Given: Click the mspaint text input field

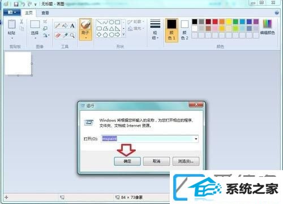Looking at the screenshot, I should [x=150, y=139].
